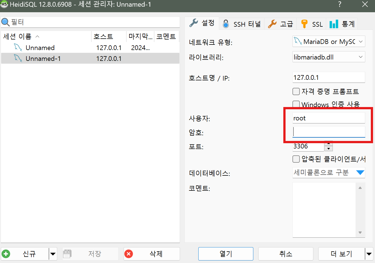Viewport: 375px width, 263px height.
Task: Click the dolphin icon beside Unnamed-1 session
Action: click(18, 58)
